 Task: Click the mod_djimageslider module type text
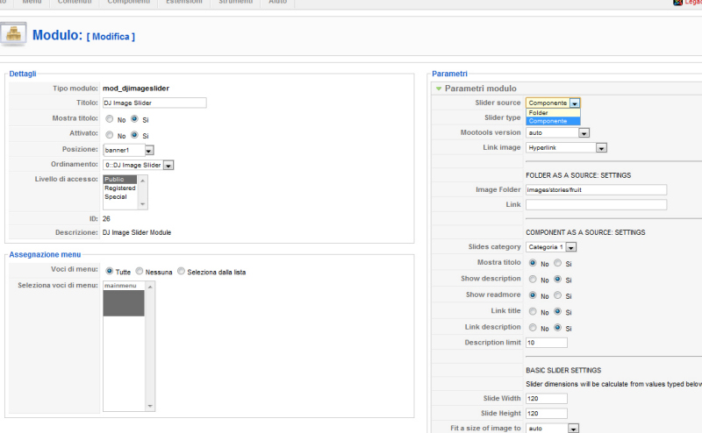click(x=136, y=89)
